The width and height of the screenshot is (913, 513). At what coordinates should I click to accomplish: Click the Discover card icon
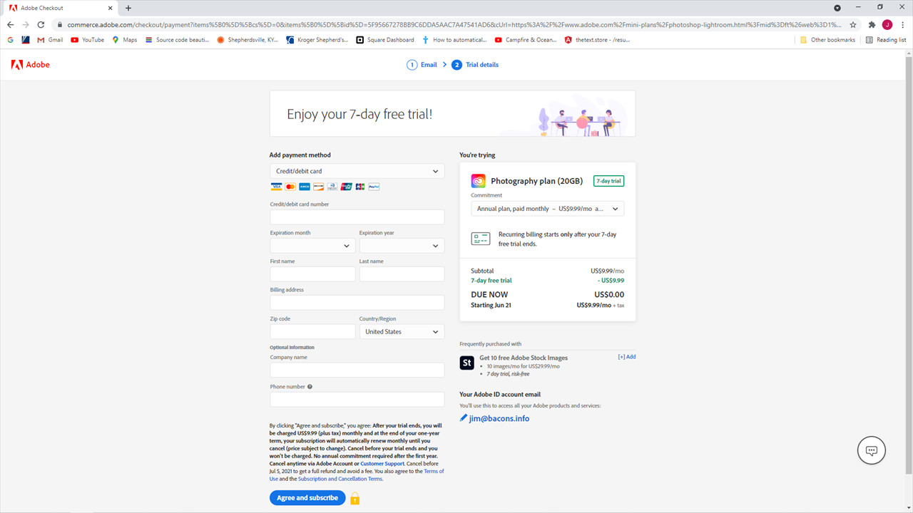click(318, 187)
